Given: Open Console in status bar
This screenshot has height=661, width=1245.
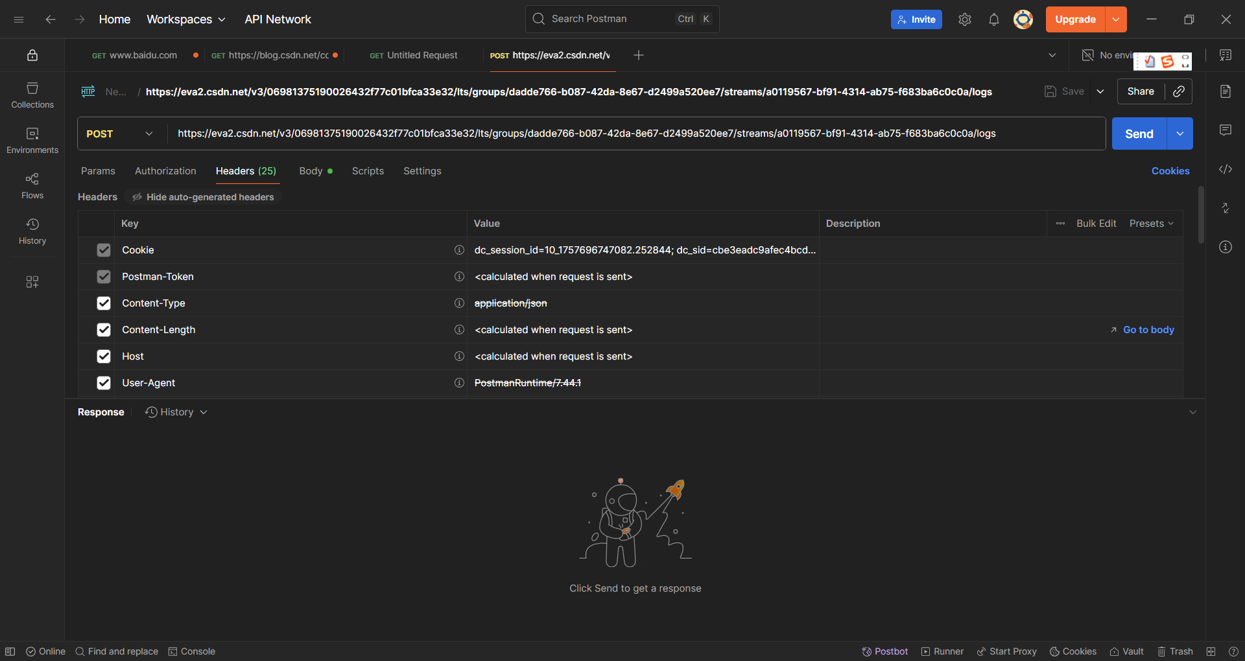Looking at the screenshot, I should (192, 651).
